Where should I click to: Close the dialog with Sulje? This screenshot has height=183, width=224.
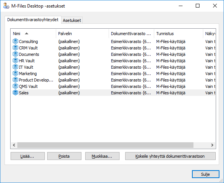tap(206, 174)
